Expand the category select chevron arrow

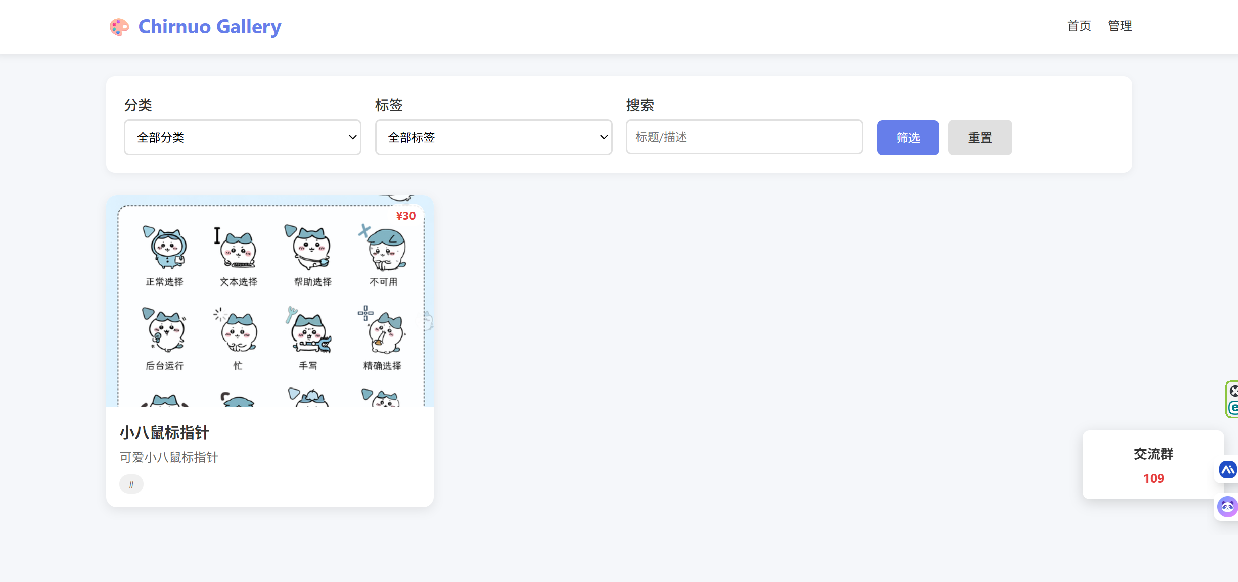352,137
